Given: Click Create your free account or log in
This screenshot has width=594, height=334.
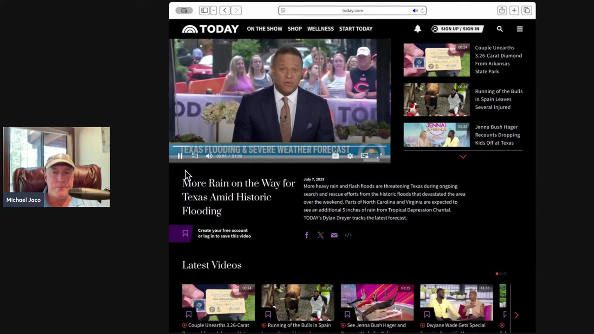Looking at the screenshot, I should (x=224, y=233).
